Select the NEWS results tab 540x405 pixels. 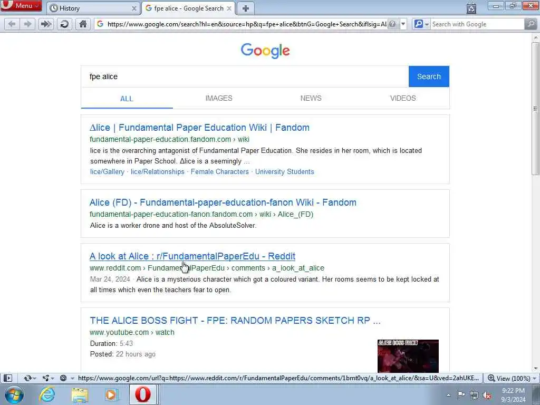(x=311, y=98)
